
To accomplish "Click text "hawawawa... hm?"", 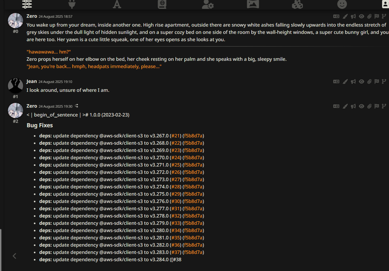I will point(49,52).
